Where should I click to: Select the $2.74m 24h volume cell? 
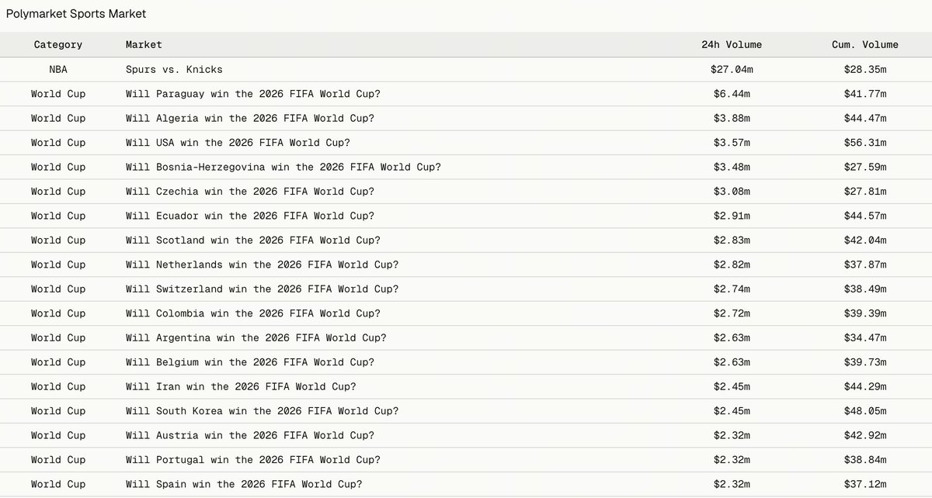732,289
